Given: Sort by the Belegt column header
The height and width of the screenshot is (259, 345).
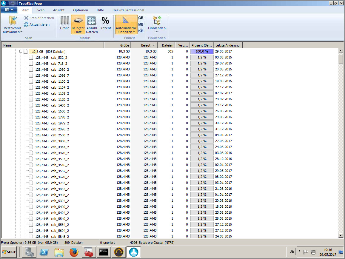Looking at the screenshot, I should pyautogui.click(x=144, y=45).
